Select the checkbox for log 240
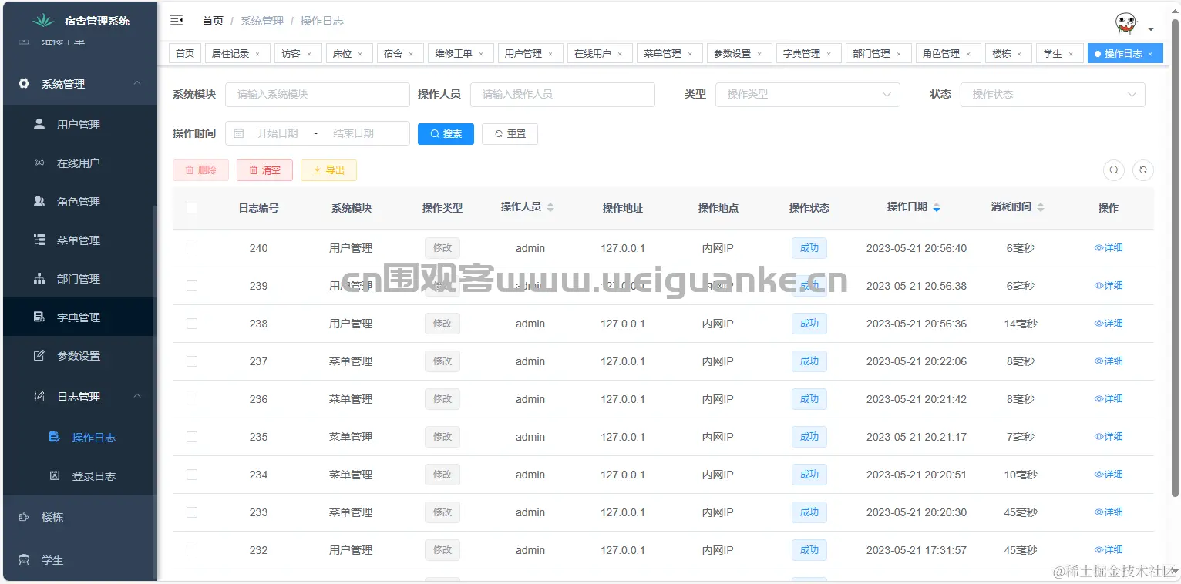The image size is (1181, 584). [192, 248]
